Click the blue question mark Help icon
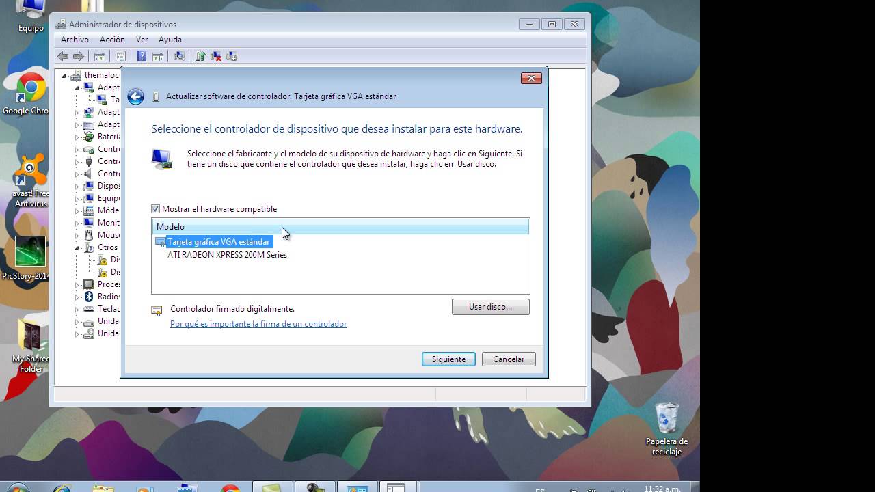Viewport: 875px width, 492px height. (142, 57)
